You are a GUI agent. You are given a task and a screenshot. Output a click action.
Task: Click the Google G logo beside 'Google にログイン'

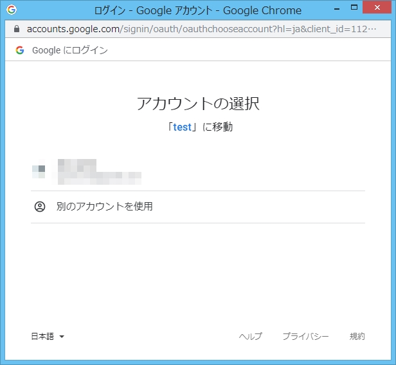point(20,50)
